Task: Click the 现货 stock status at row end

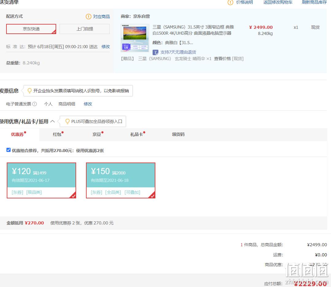Action: point(315,27)
